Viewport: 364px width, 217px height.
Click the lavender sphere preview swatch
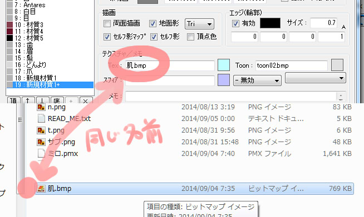224,80
